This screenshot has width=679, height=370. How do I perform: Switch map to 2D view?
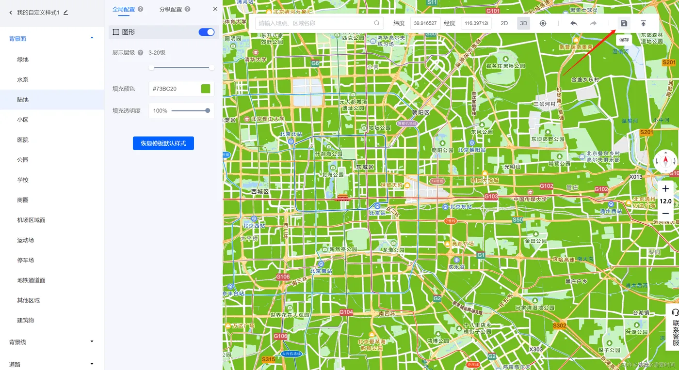tap(504, 23)
